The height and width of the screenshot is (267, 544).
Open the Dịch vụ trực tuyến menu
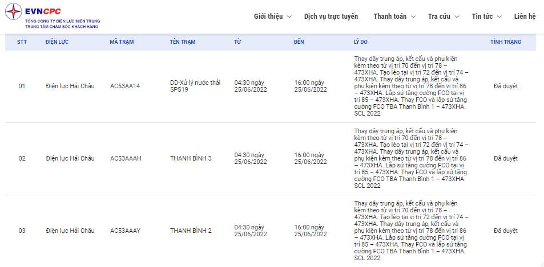pyautogui.click(x=331, y=17)
